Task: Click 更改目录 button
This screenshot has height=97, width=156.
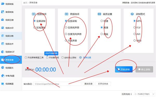Action: (x=88, y=84)
